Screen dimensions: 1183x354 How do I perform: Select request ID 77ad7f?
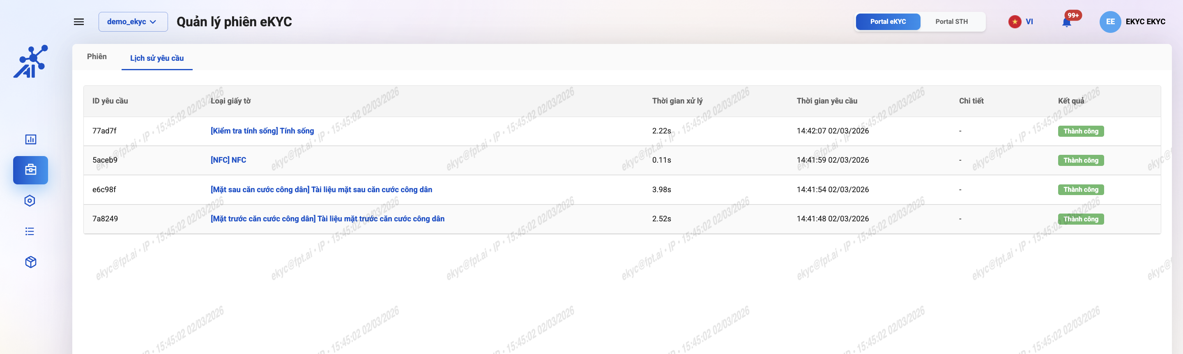point(104,131)
